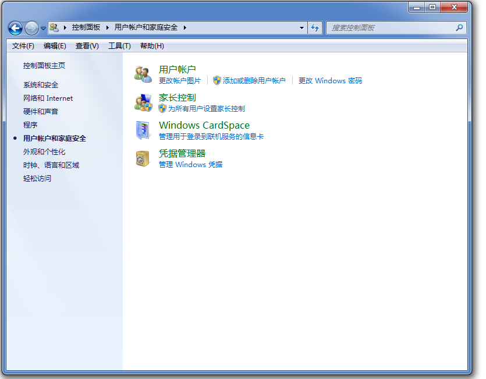Minimize the control panel window
The height and width of the screenshot is (379, 486).
(x=417, y=8)
